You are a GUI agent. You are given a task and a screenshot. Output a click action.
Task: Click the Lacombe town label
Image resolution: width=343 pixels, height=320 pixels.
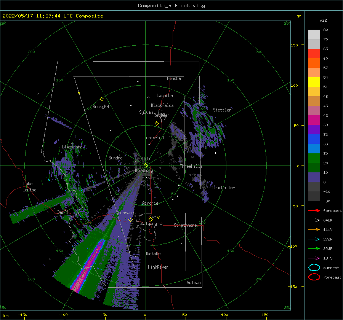click(x=165, y=96)
